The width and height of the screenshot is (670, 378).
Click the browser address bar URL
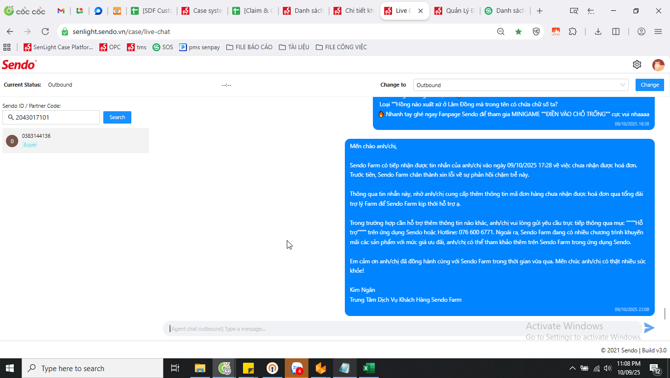point(122,31)
